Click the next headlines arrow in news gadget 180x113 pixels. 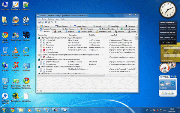point(172,43)
